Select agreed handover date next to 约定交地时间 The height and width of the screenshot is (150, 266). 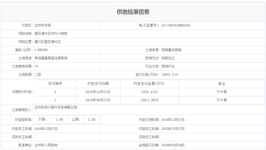coord(173,120)
